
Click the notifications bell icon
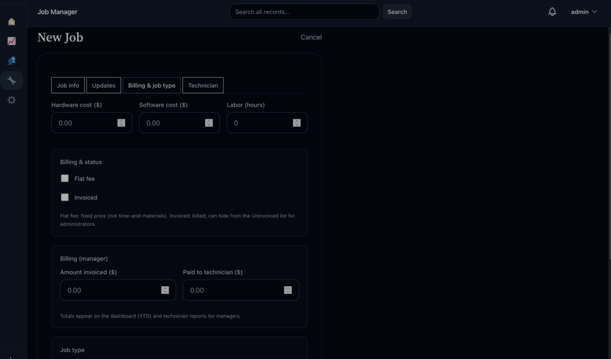pyautogui.click(x=552, y=12)
